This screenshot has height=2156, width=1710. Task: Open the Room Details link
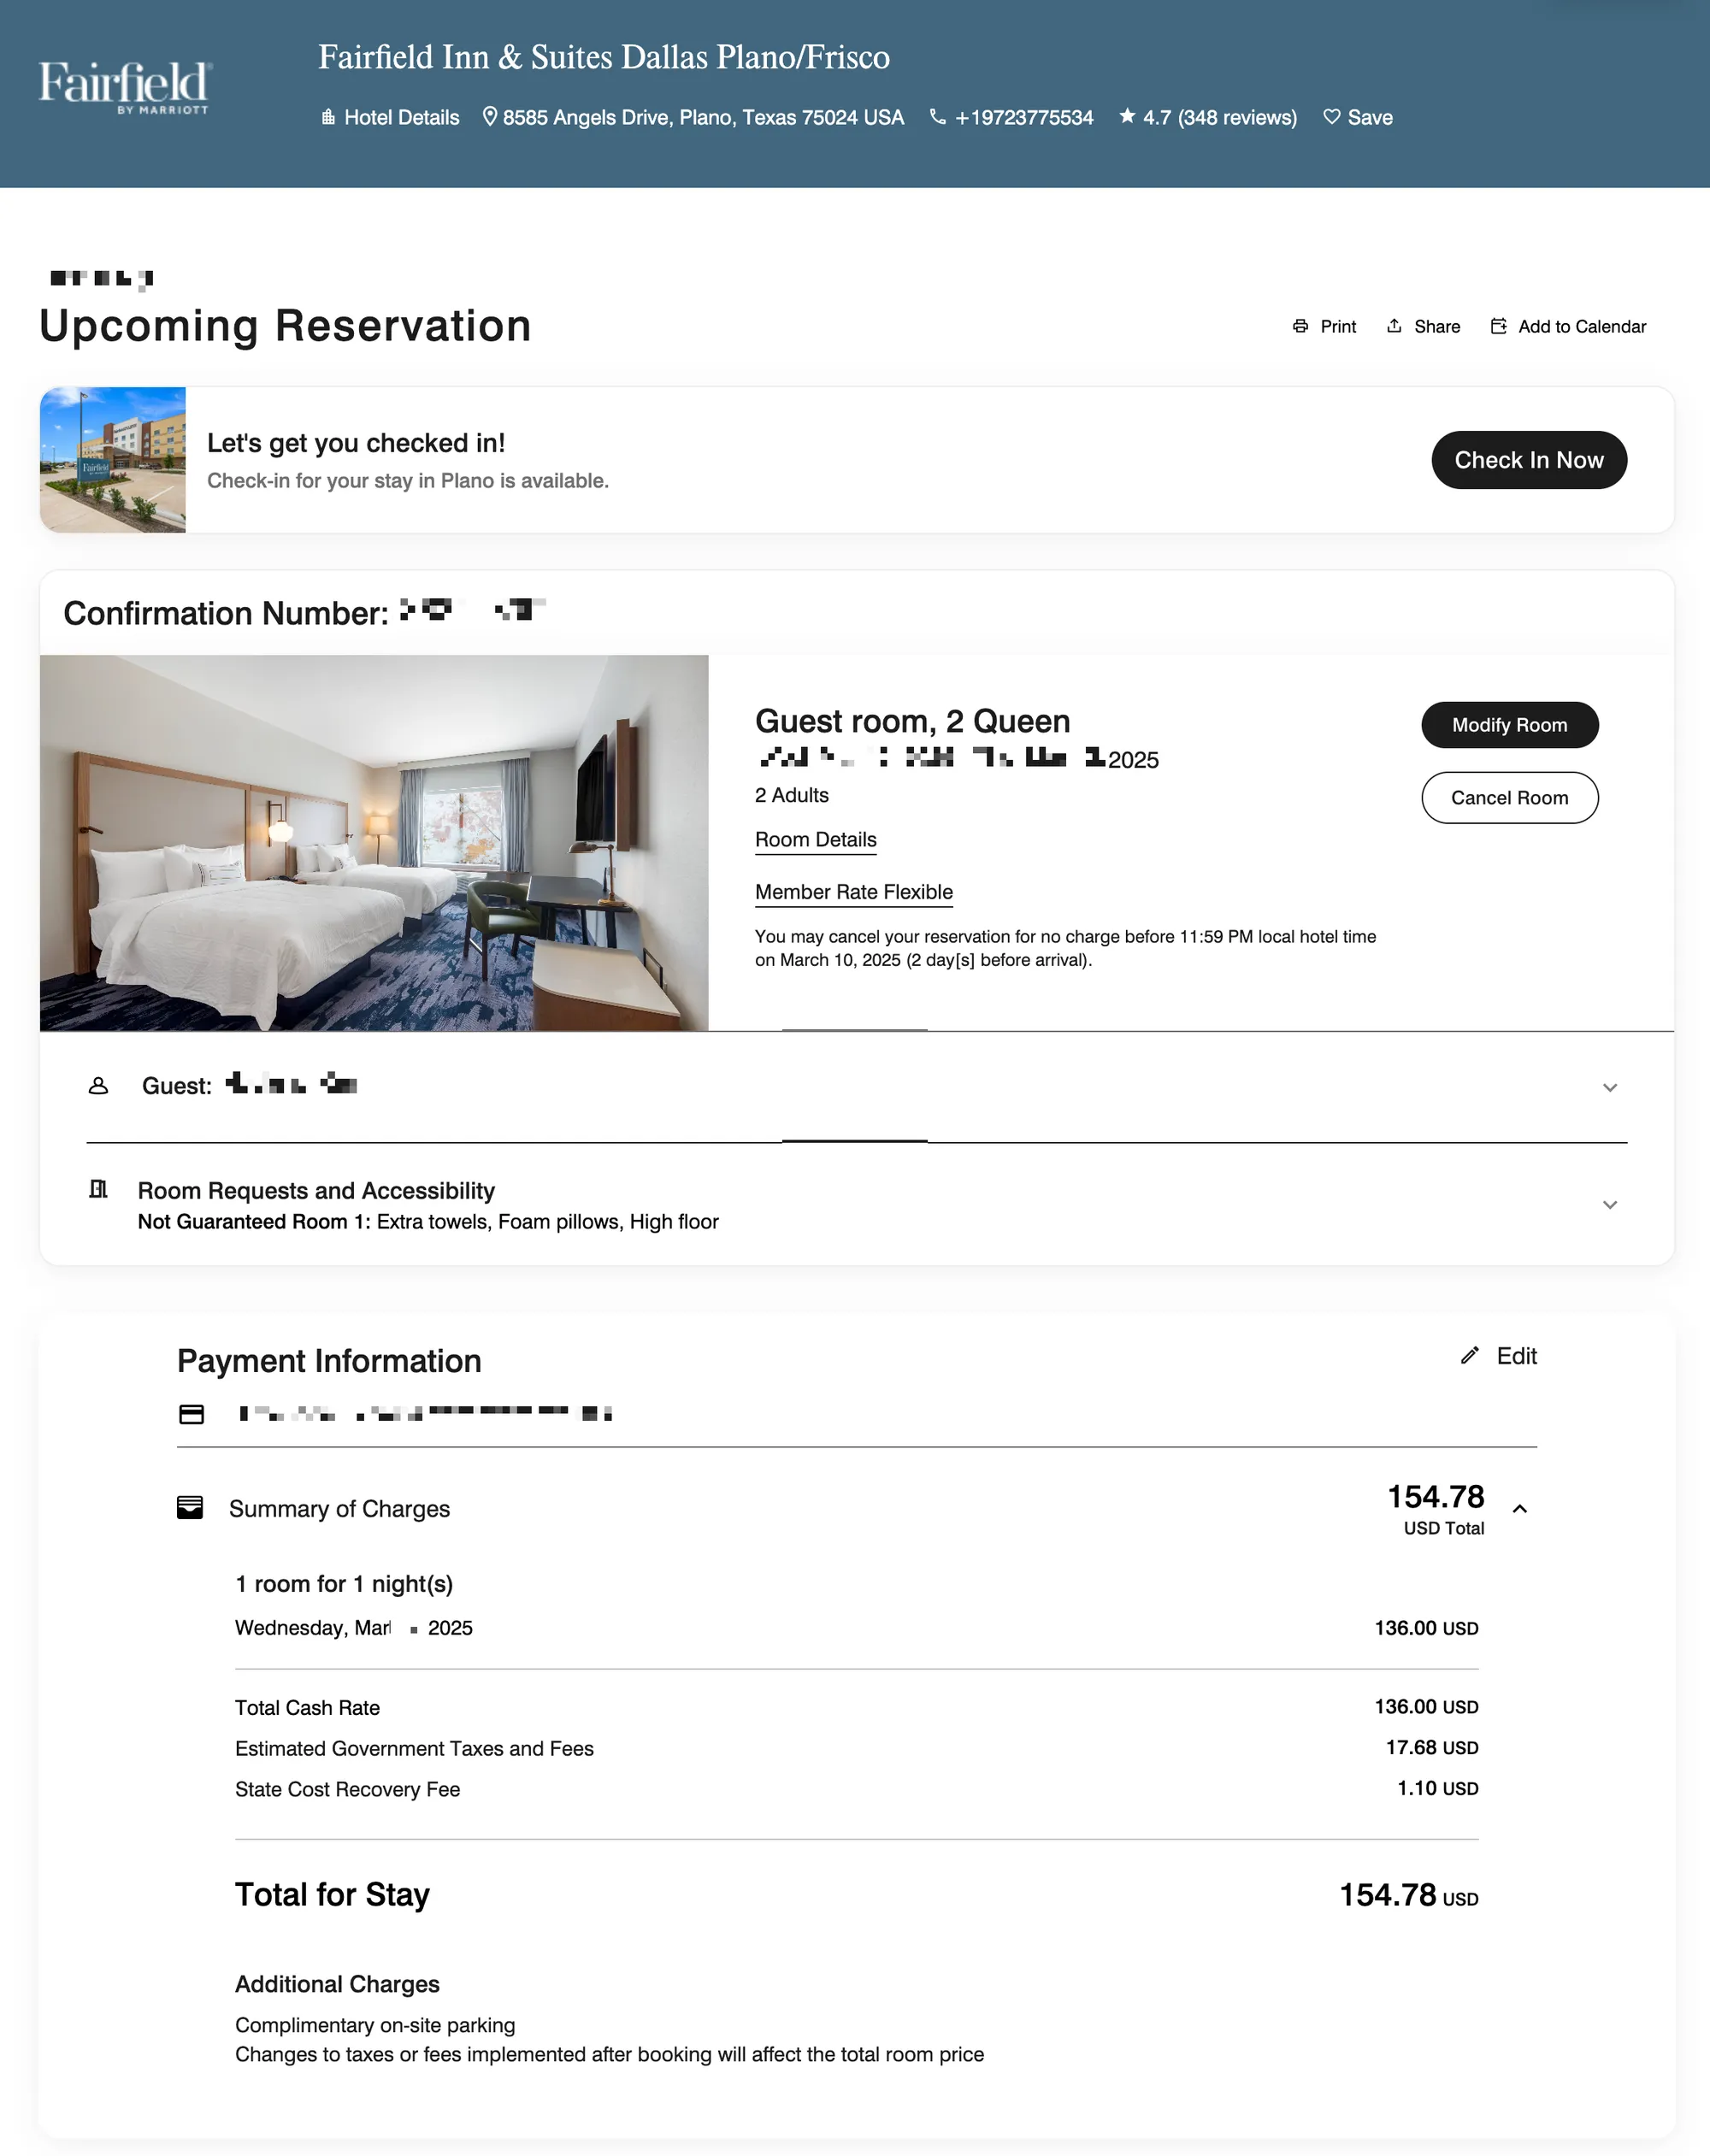815,840
